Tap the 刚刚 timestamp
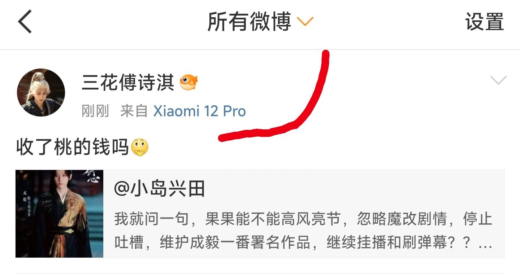This screenshot has width=520, height=276. [x=95, y=111]
